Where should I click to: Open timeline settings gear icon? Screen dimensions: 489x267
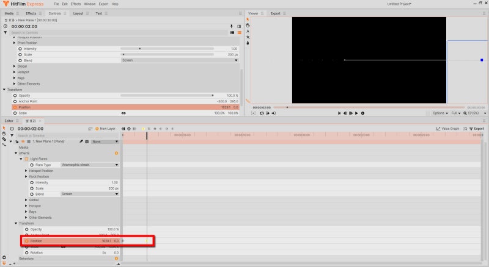pos(4,257)
